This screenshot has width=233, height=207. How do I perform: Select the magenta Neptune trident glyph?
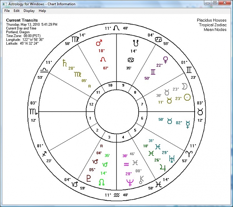(x=130, y=183)
